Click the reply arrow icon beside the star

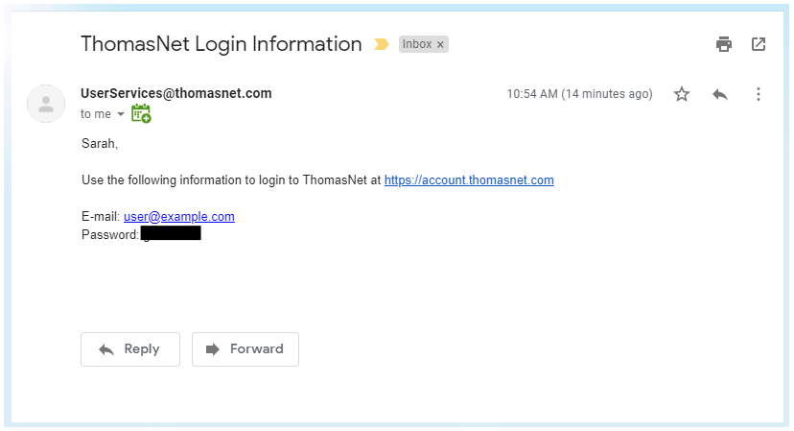[720, 94]
